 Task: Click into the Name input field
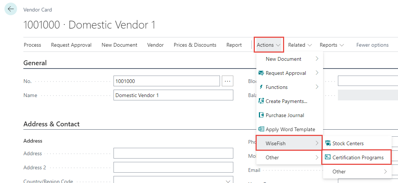tap(173, 95)
